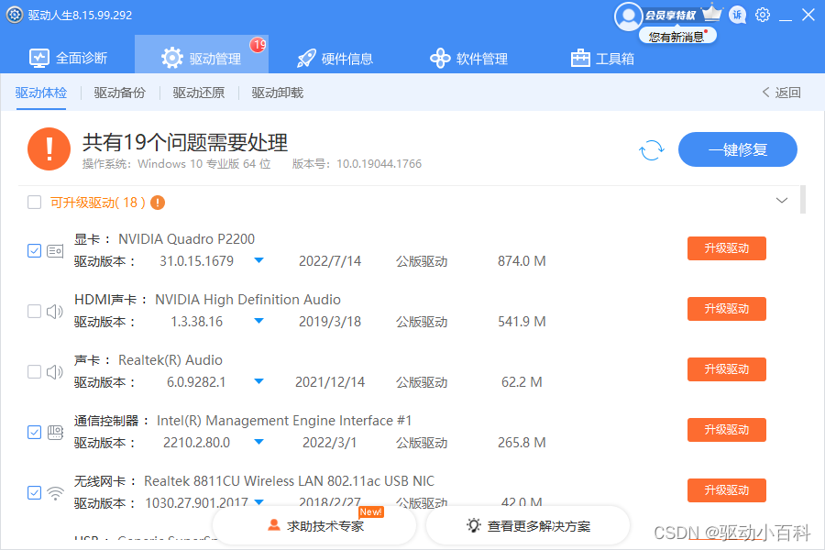The width and height of the screenshot is (825, 550).
Task: Click the back chevron beside 返回
Action: [x=765, y=92]
